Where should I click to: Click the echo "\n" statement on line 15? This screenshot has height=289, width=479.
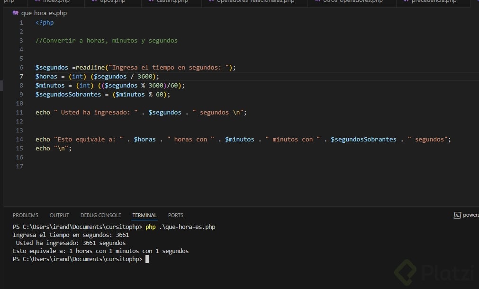pyautogui.click(x=54, y=149)
